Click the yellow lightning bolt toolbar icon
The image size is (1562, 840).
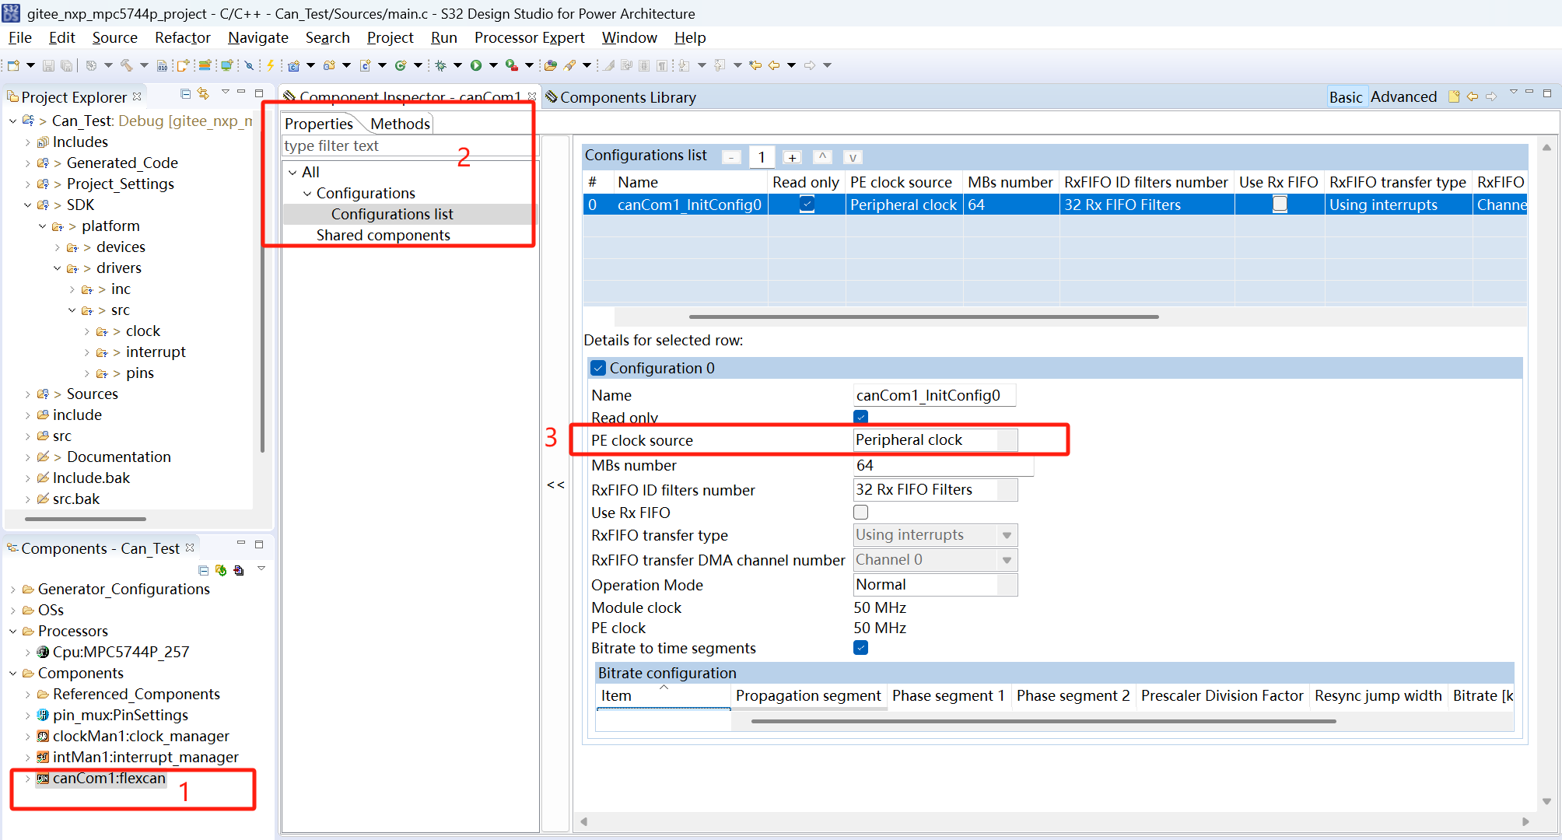coord(271,65)
